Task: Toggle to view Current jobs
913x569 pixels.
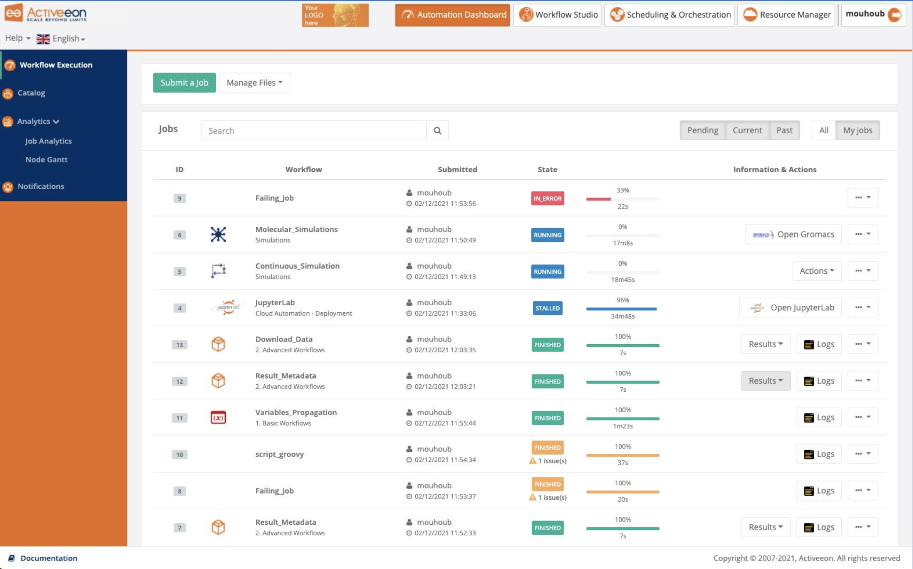Action: 747,130
